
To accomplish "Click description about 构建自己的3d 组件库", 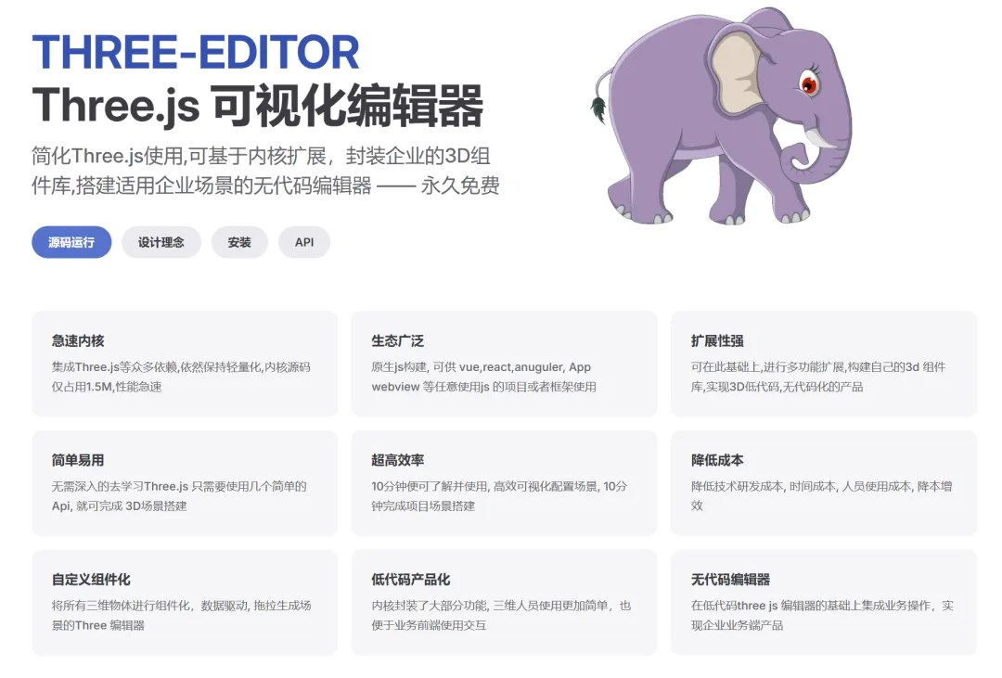I will [x=818, y=377].
